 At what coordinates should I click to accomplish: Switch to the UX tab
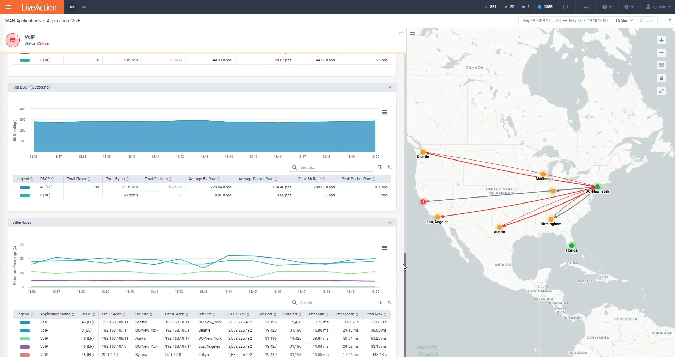point(84,7)
